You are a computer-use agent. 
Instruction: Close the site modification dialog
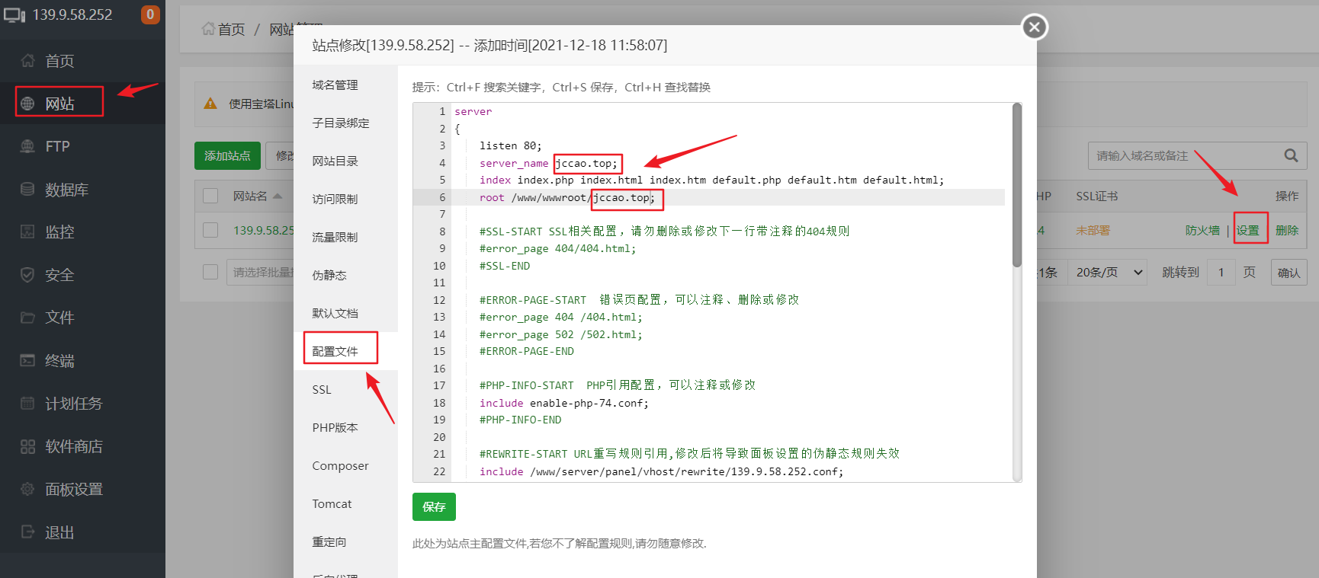point(1034,27)
